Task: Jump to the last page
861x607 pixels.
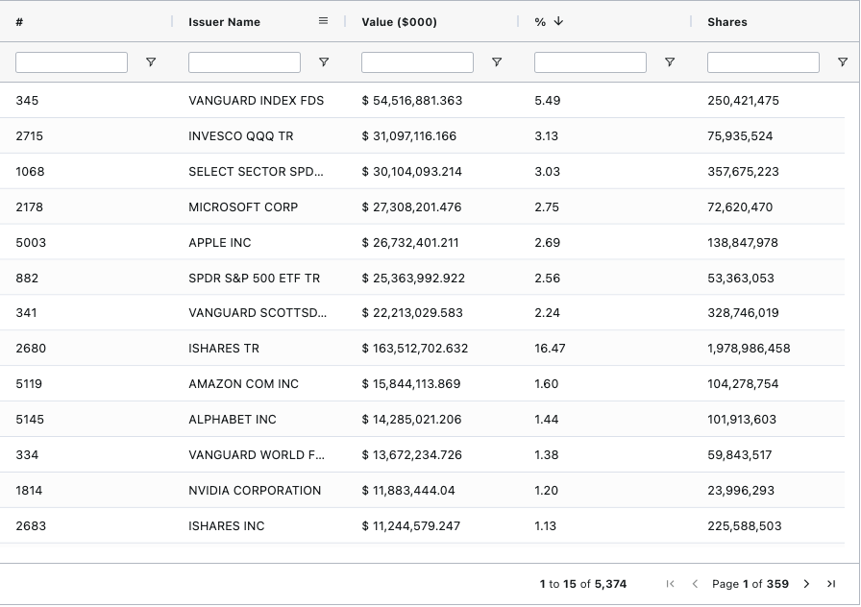Action: (831, 584)
